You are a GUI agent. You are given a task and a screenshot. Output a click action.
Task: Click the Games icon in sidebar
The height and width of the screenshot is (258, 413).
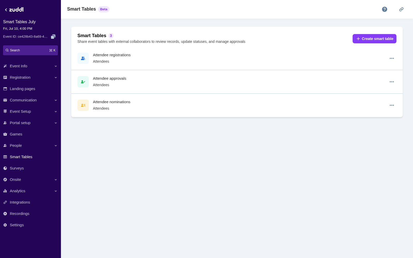(x=5, y=134)
